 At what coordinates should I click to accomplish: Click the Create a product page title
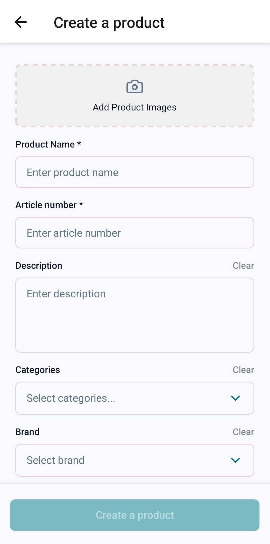point(109,23)
